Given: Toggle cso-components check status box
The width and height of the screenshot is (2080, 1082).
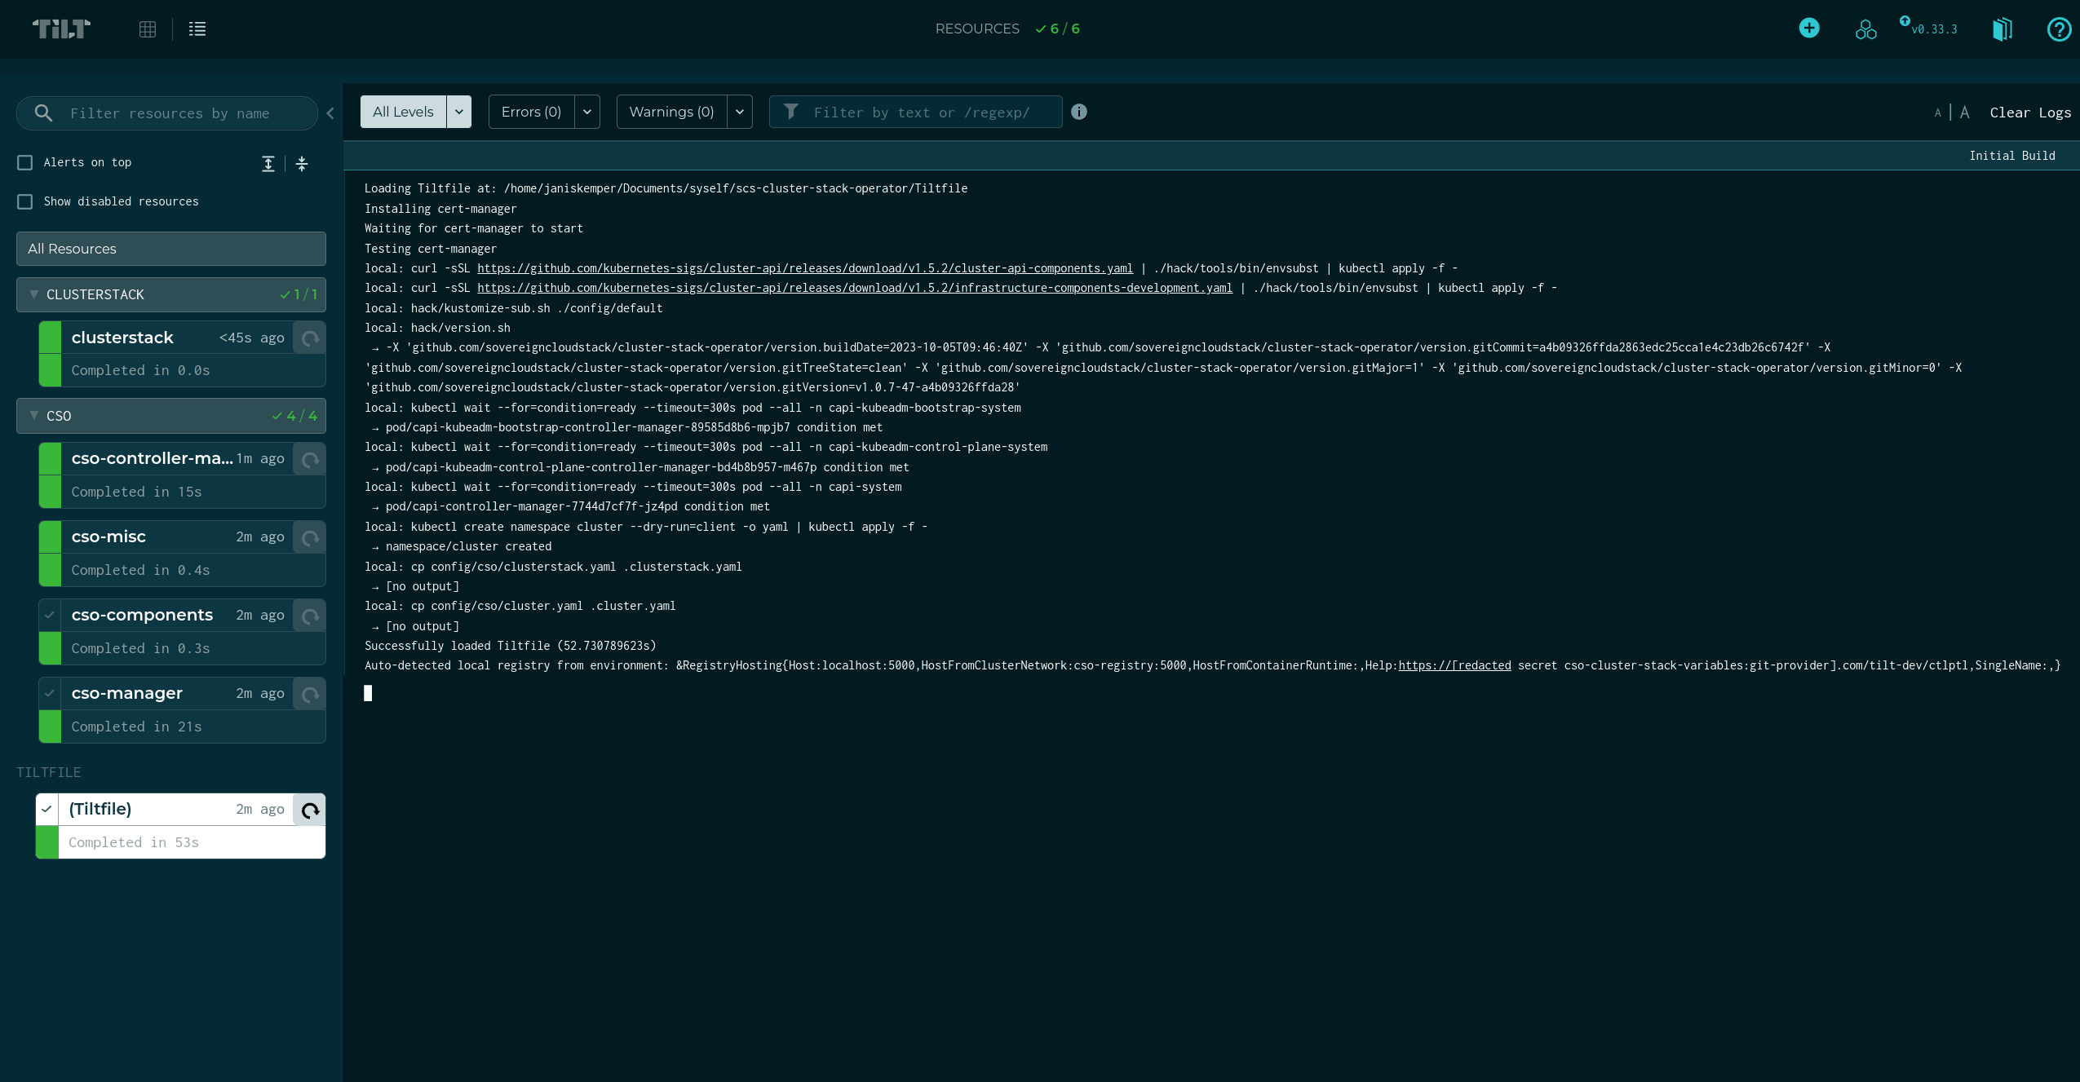Looking at the screenshot, I should [50, 615].
